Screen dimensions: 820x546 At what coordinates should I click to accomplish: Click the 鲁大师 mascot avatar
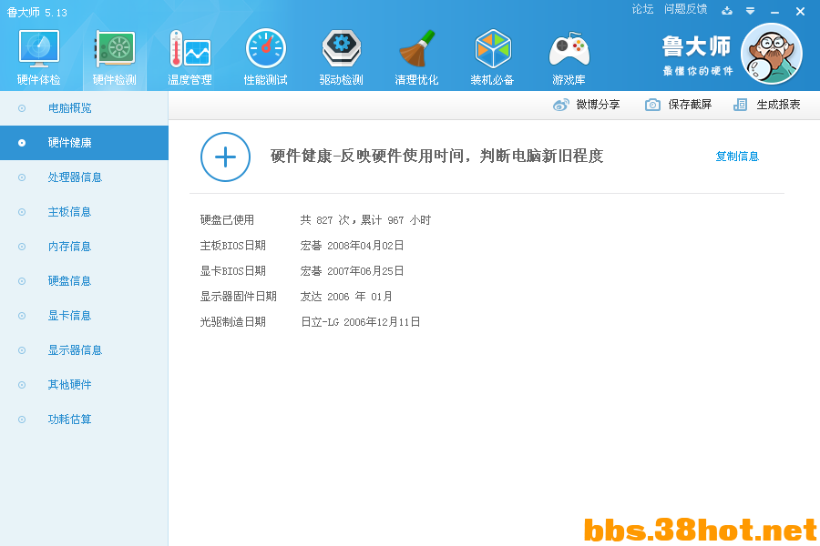point(772,54)
